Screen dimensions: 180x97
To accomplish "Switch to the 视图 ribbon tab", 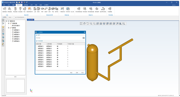I will pyautogui.click(x=36, y=5).
